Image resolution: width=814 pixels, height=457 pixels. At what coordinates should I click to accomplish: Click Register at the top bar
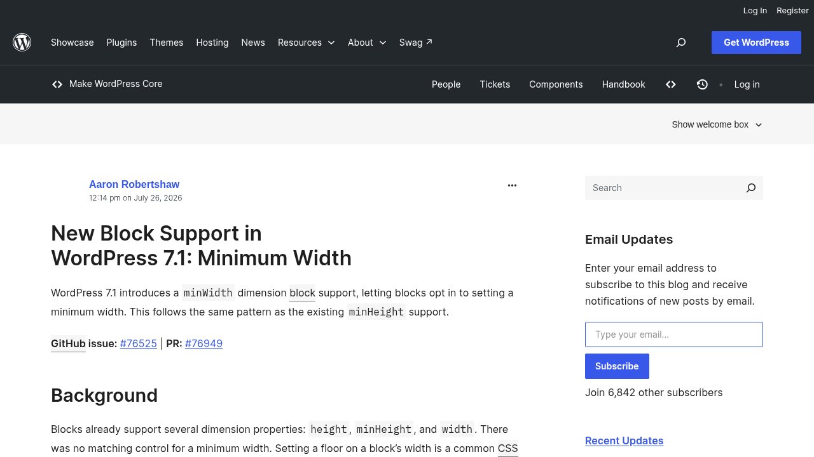(x=792, y=10)
